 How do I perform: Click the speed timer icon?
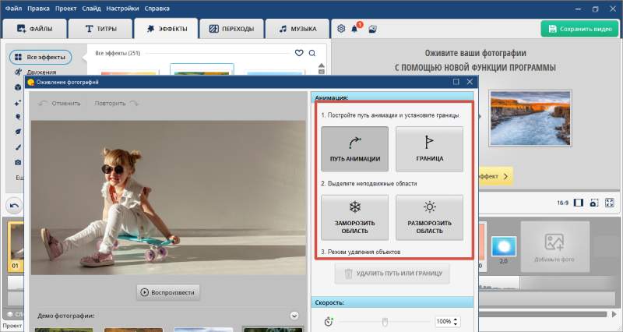(329, 321)
